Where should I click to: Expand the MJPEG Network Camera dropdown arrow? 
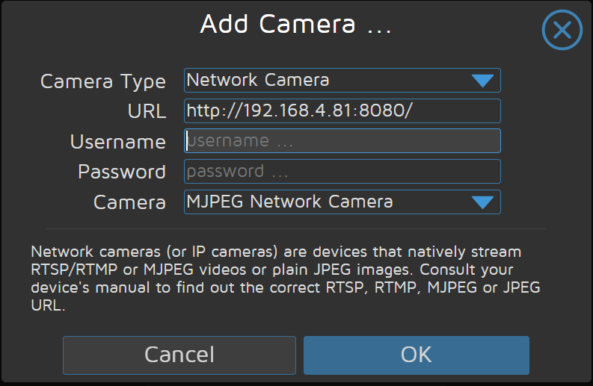pos(483,202)
